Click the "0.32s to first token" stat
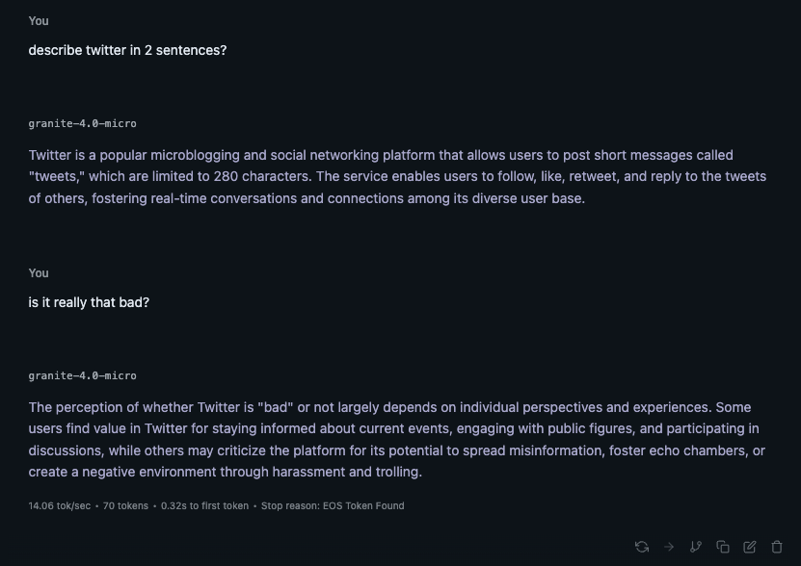The width and height of the screenshot is (801, 566). click(204, 505)
